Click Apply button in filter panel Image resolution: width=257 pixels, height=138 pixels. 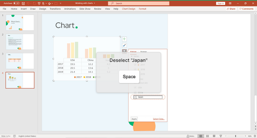pyautogui.click(x=134, y=119)
